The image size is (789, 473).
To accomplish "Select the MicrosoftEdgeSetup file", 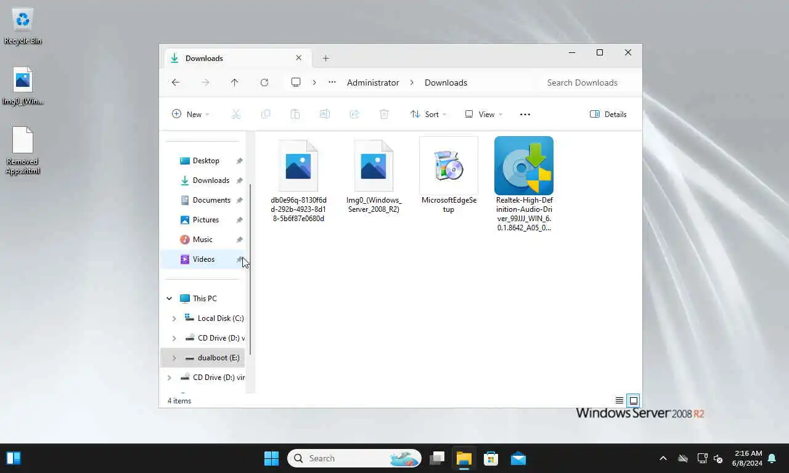I will pyautogui.click(x=449, y=174).
